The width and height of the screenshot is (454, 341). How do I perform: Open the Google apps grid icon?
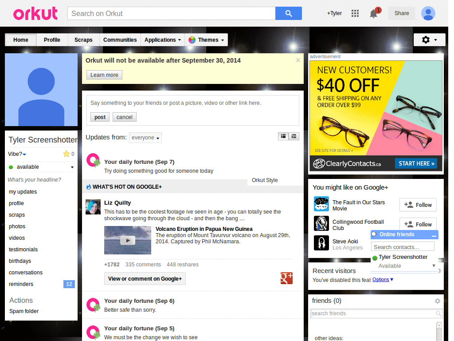coord(355,13)
